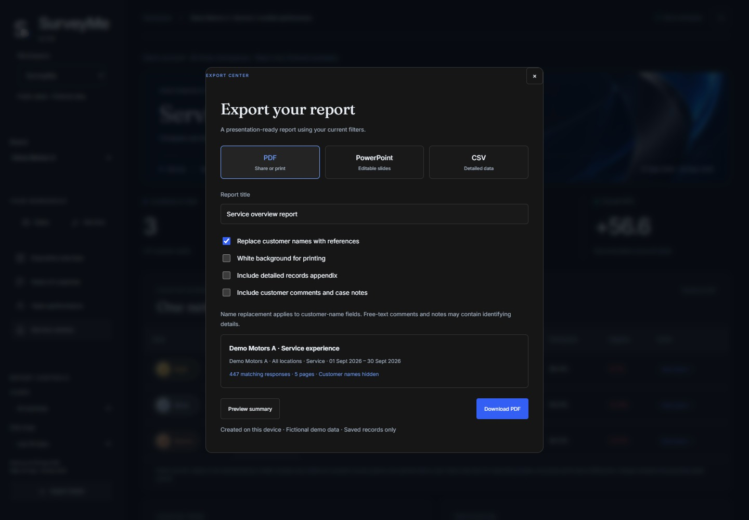749x520 pixels.
Task: Select the PDF export format
Action: 270,162
